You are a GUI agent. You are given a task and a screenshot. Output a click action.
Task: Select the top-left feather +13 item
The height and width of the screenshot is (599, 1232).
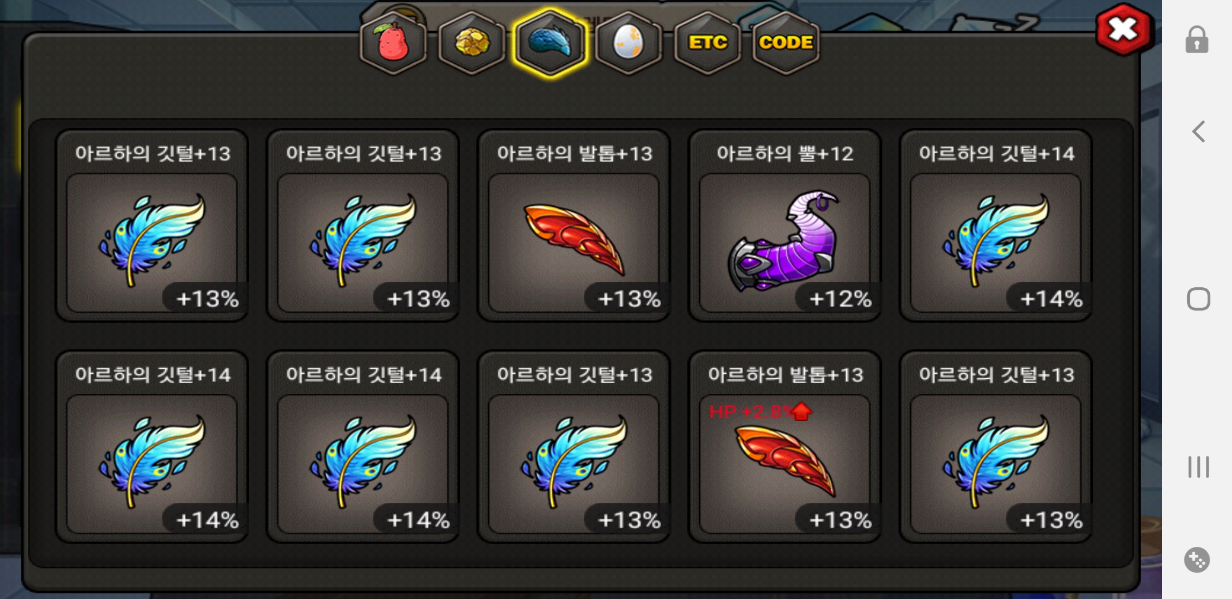(152, 226)
